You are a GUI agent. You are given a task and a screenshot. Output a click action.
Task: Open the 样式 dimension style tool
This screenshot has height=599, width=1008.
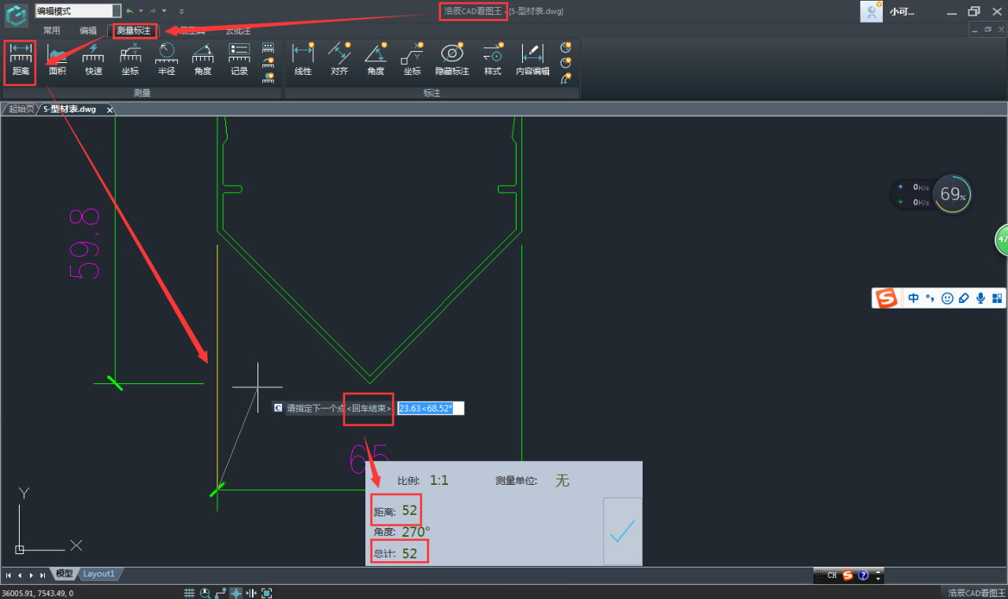click(492, 61)
